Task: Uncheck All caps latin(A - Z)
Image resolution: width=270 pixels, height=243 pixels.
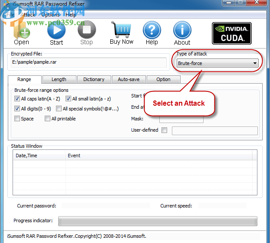Action: pos(17,99)
